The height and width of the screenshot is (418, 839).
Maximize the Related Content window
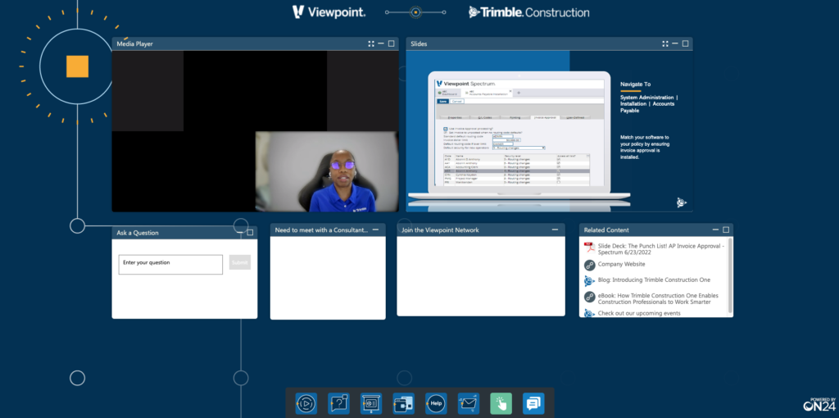726,229
